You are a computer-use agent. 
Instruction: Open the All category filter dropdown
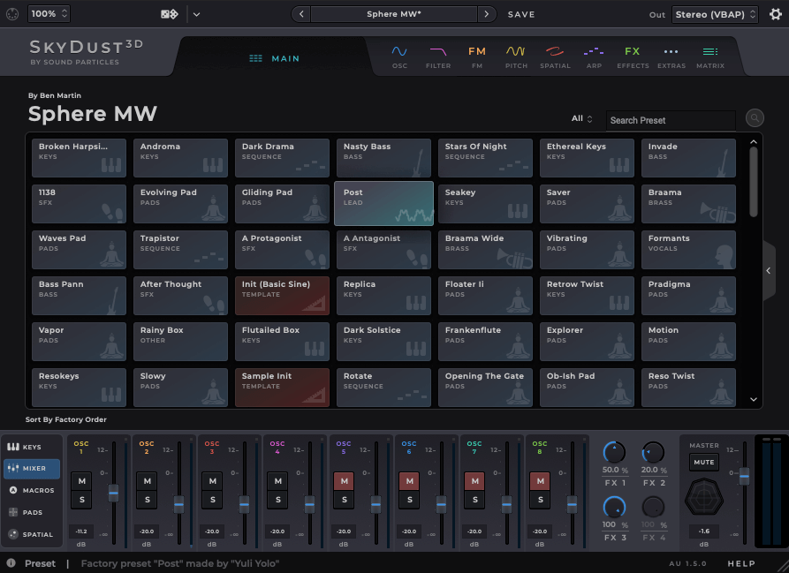pyautogui.click(x=581, y=118)
